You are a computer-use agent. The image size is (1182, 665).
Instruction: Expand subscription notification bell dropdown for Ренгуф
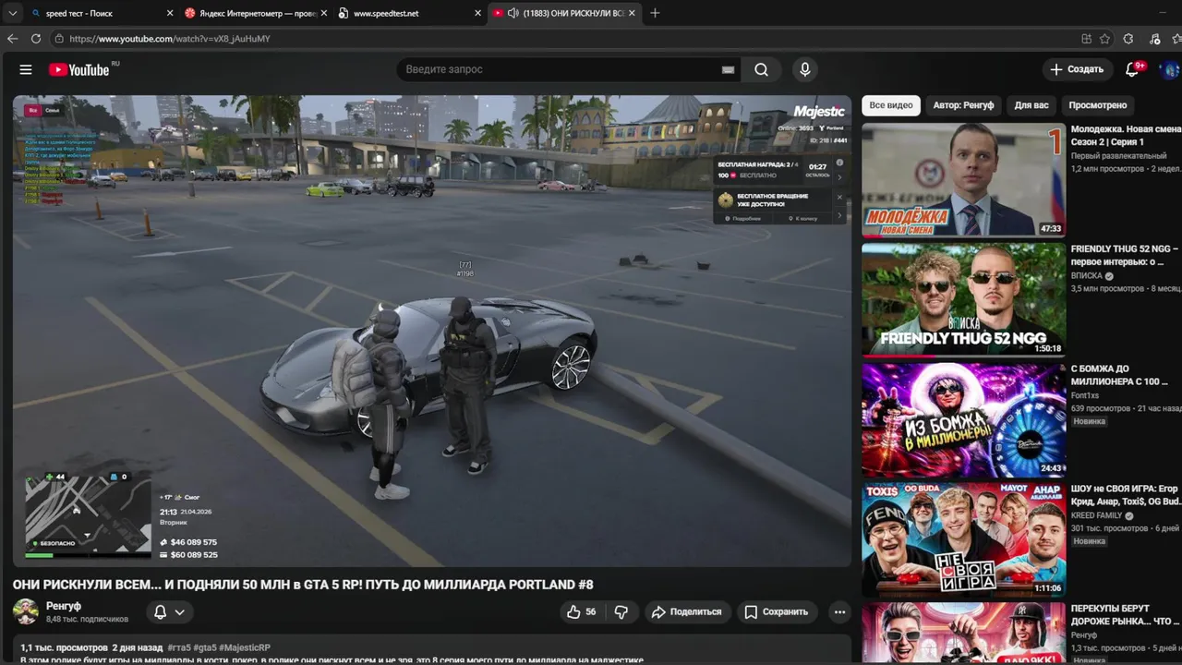click(x=169, y=611)
